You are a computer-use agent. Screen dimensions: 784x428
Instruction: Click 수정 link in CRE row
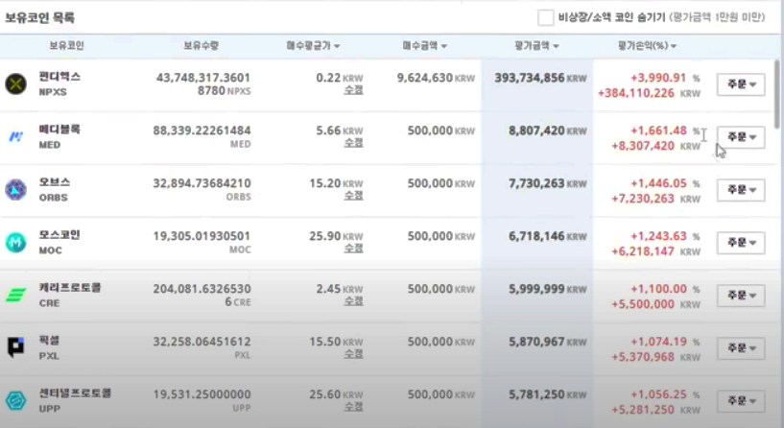(353, 301)
